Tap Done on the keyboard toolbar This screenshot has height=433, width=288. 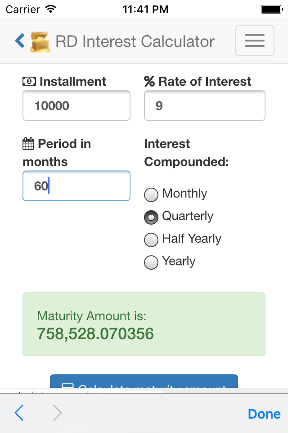[x=264, y=414]
